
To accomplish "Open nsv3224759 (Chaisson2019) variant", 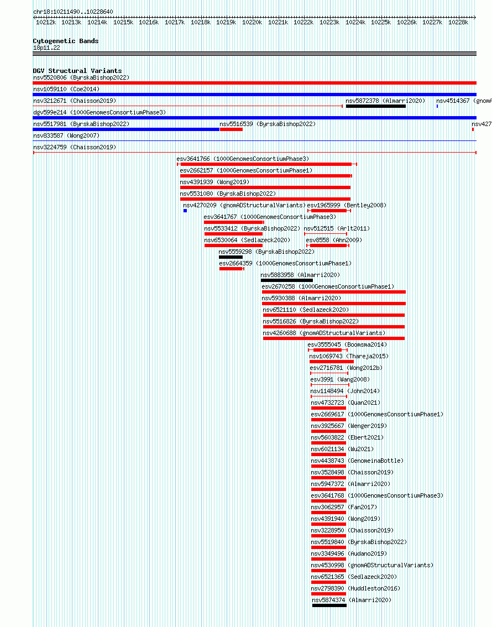I will tap(75, 147).
